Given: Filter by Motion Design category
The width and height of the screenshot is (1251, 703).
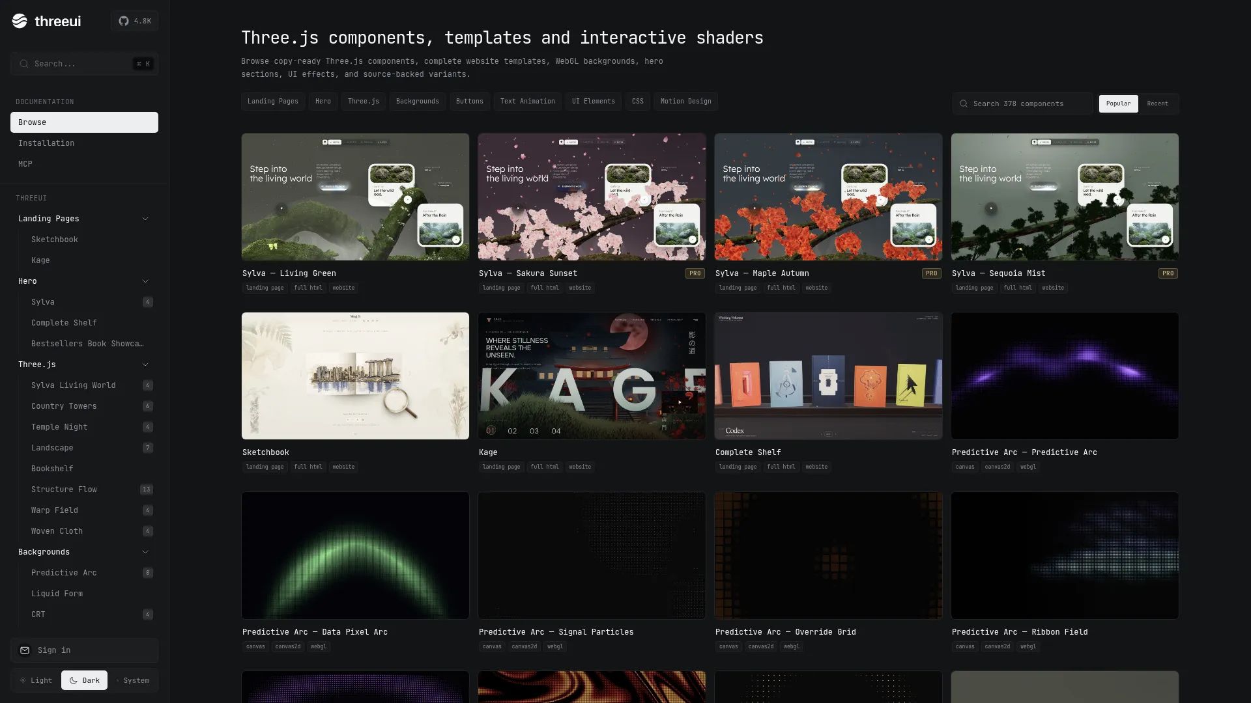Looking at the screenshot, I should point(686,102).
